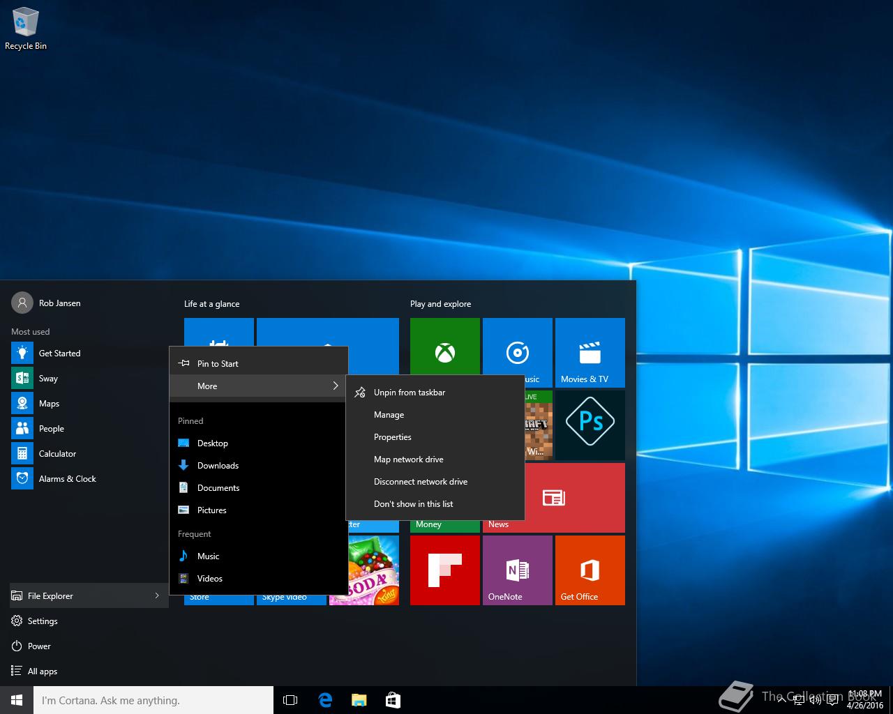
Task: Open pinned Pictures folder
Action: pyautogui.click(x=258, y=510)
